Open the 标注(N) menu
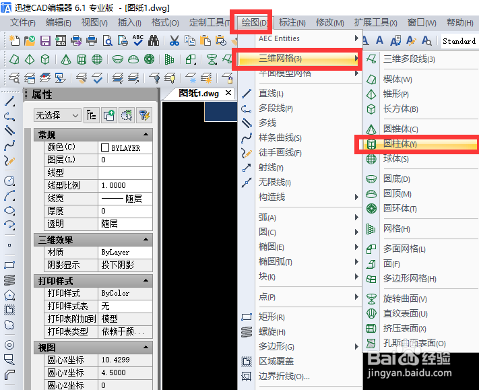The width and height of the screenshot is (479, 390). coord(292,23)
